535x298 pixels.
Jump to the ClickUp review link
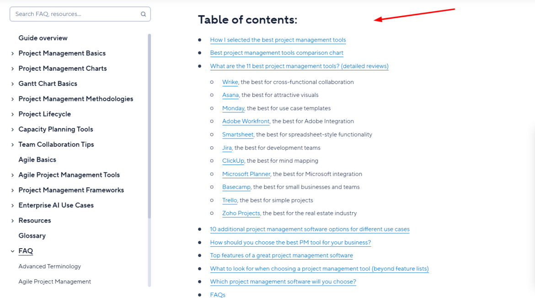pyautogui.click(x=233, y=161)
